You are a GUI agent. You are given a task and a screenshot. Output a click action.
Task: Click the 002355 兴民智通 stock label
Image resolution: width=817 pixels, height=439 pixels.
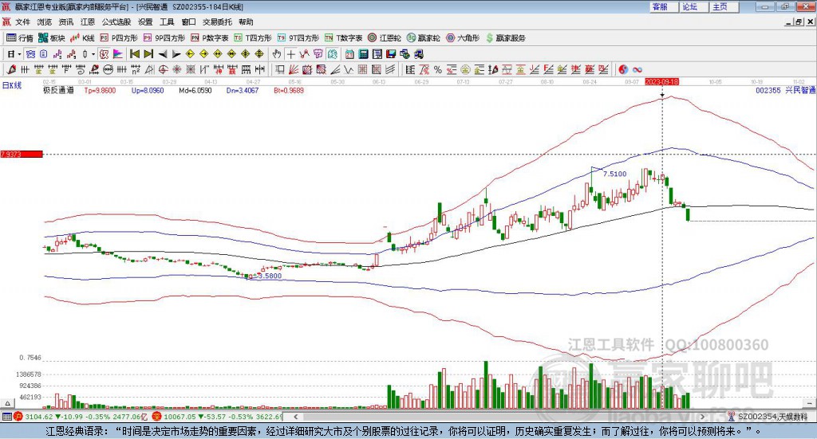(x=785, y=91)
